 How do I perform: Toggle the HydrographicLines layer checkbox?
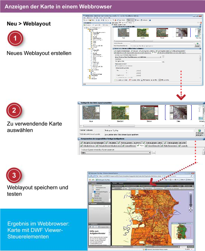click(x=93, y=188)
